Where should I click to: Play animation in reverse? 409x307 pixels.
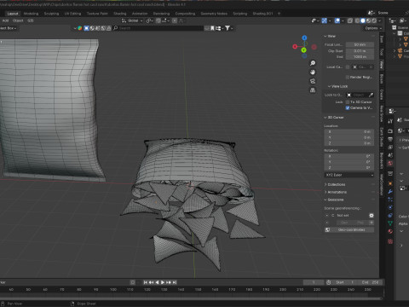coord(157,282)
